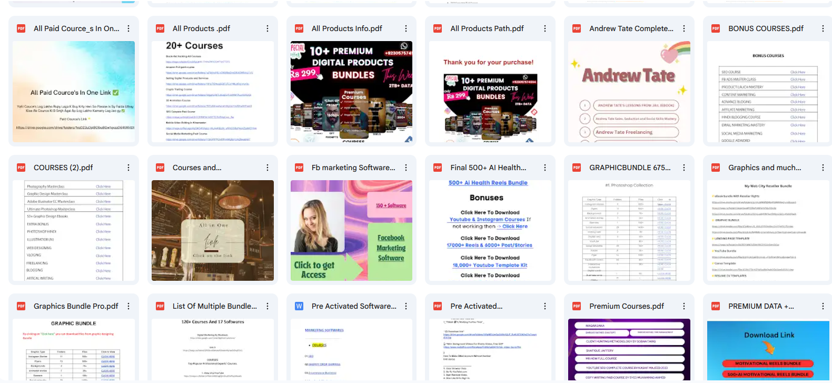Select file name 'Graphics and much...'
The width and height of the screenshot is (832, 383).
[x=765, y=168]
